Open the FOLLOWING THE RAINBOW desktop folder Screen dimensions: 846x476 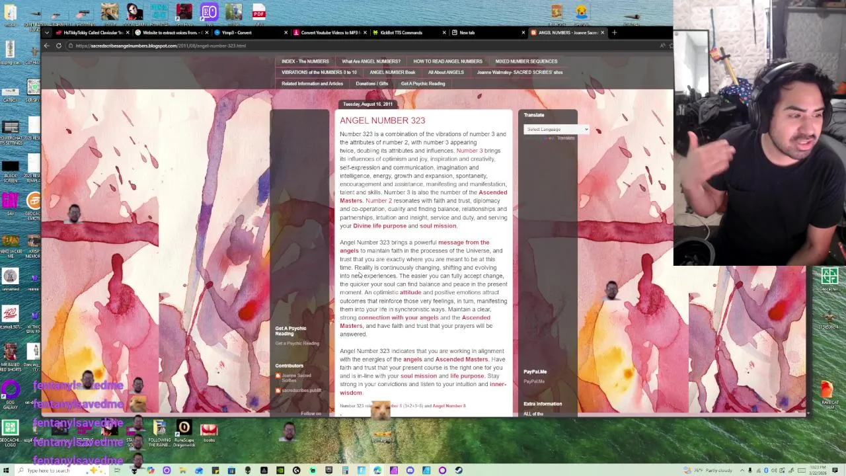coord(159,433)
